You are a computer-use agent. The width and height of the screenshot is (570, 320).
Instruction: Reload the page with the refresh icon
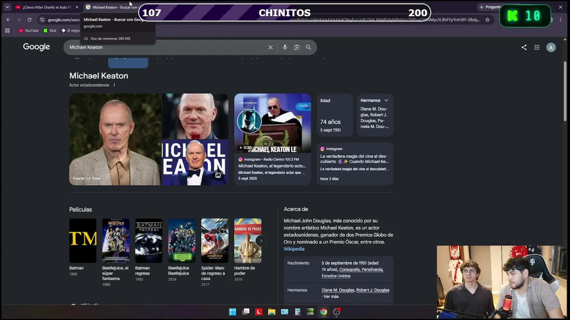(x=29, y=20)
